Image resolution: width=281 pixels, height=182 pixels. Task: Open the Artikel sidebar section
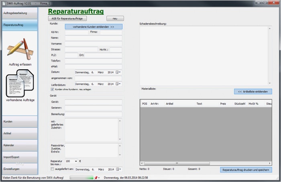(20, 133)
